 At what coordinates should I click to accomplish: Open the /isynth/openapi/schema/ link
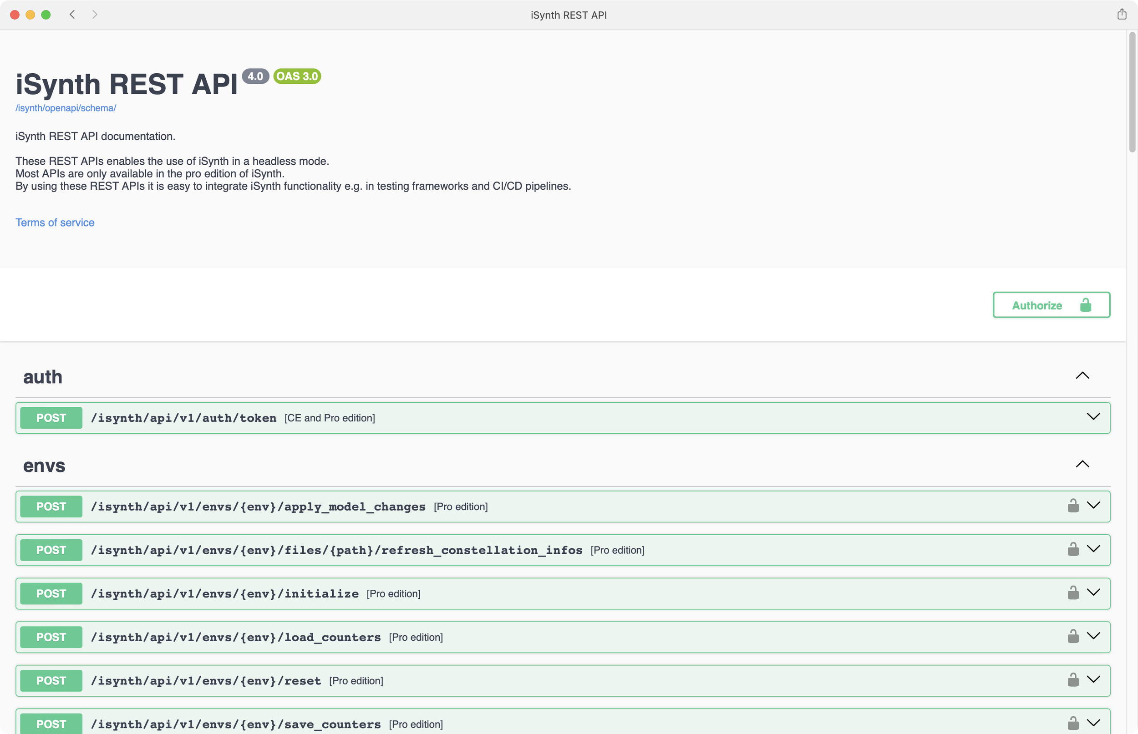[x=66, y=108]
